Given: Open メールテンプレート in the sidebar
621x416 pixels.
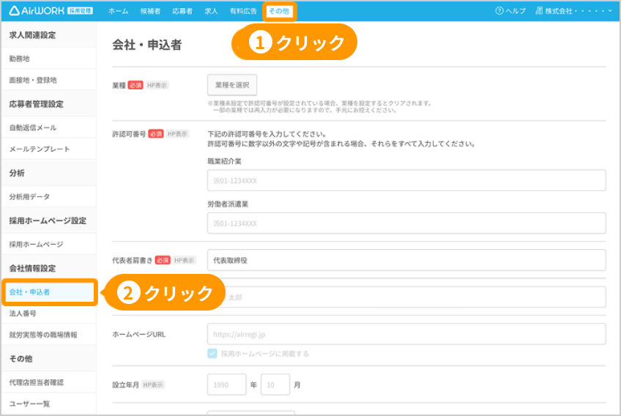Looking at the screenshot, I should [48, 149].
